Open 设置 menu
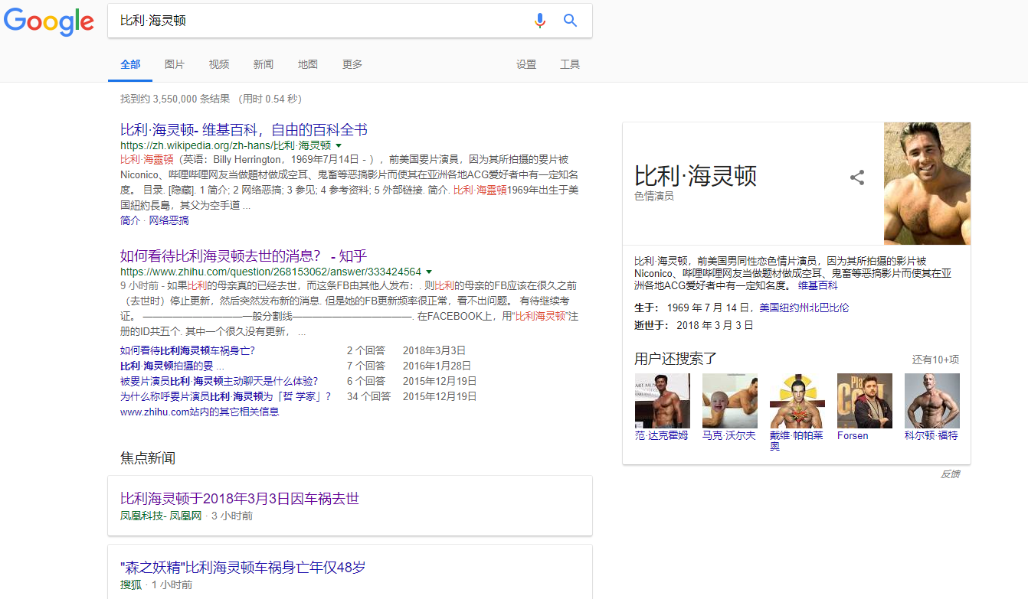Image resolution: width=1028 pixels, height=599 pixels. [x=526, y=64]
